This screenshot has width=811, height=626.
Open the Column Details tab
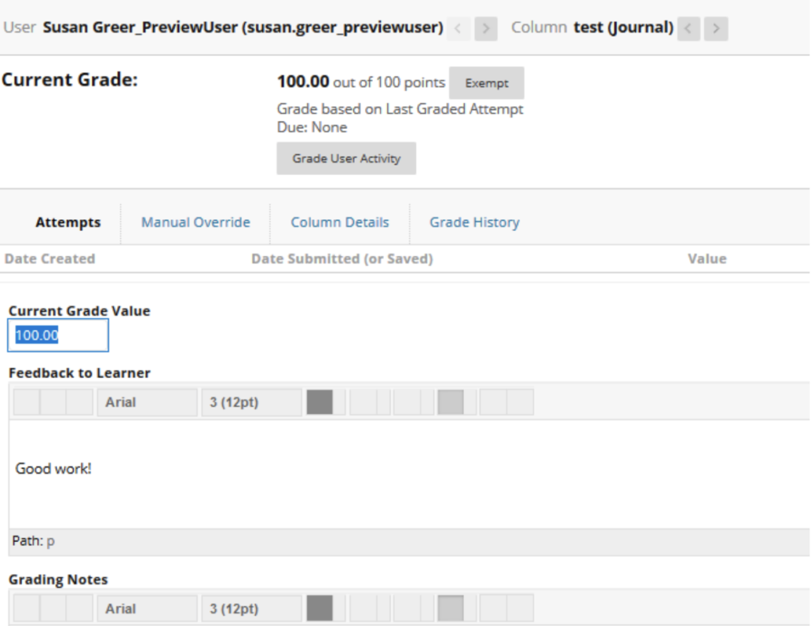[x=340, y=222]
